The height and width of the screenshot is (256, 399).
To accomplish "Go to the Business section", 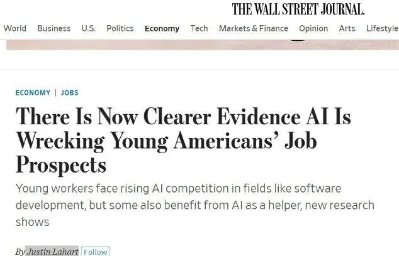I will 53,28.
